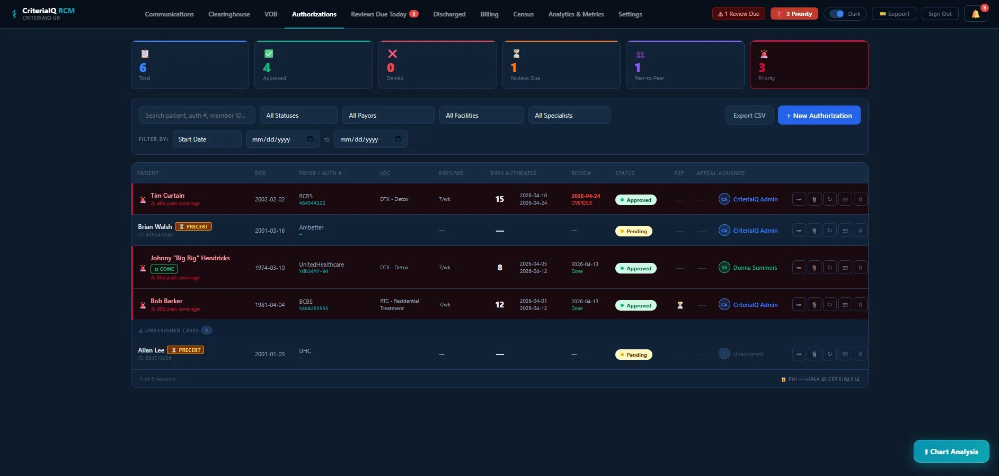Select the Approved stat card

coord(314,65)
